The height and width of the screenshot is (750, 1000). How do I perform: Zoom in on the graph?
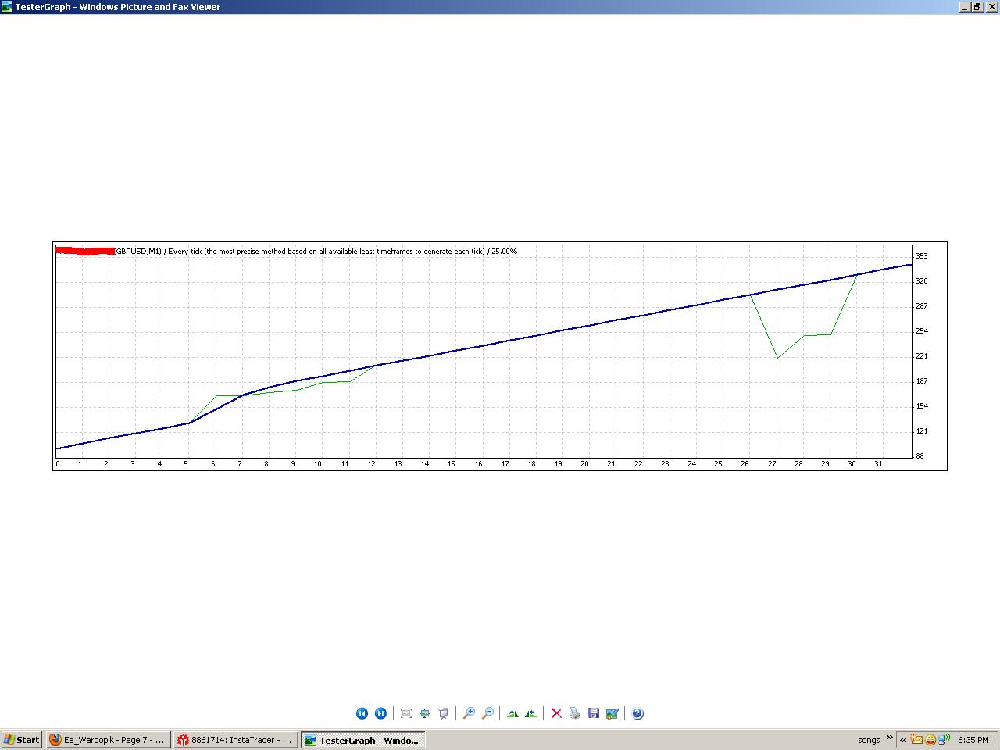(469, 713)
